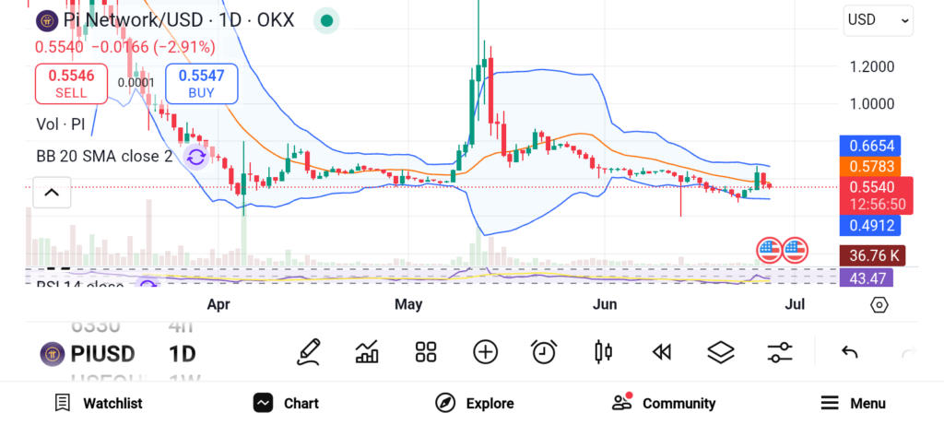Change the 1D timeframe interval
This screenshot has height=425, width=944.
[x=182, y=353]
